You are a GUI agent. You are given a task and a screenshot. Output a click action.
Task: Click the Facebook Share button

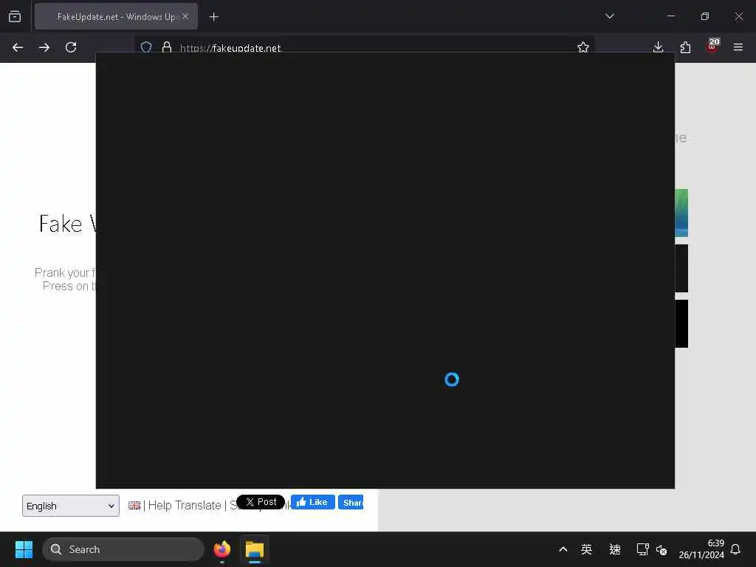tap(351, 502)
